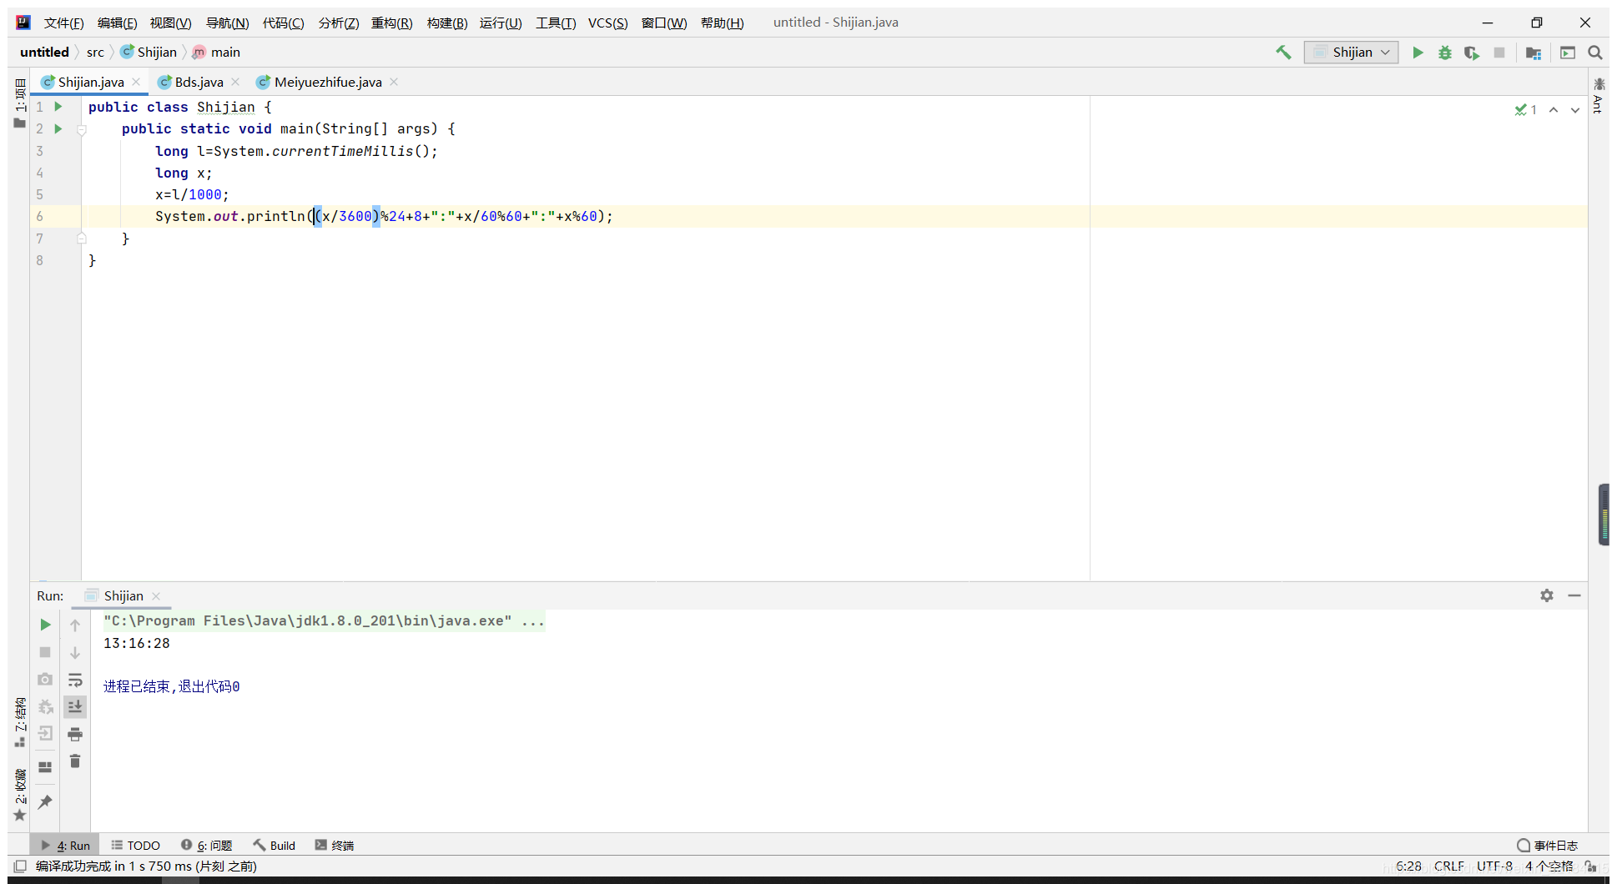Print console output icon
Screen dimensions: 1617x884
pyautogui.click(x=75, y=734)
